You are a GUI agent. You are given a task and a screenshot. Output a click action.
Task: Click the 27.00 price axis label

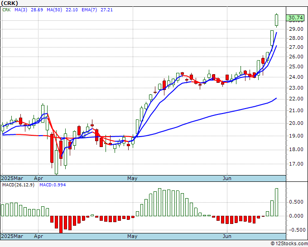(x=296, y=47)
